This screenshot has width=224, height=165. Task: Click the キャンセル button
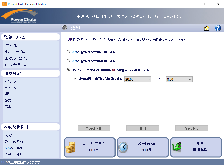(191, 128)
